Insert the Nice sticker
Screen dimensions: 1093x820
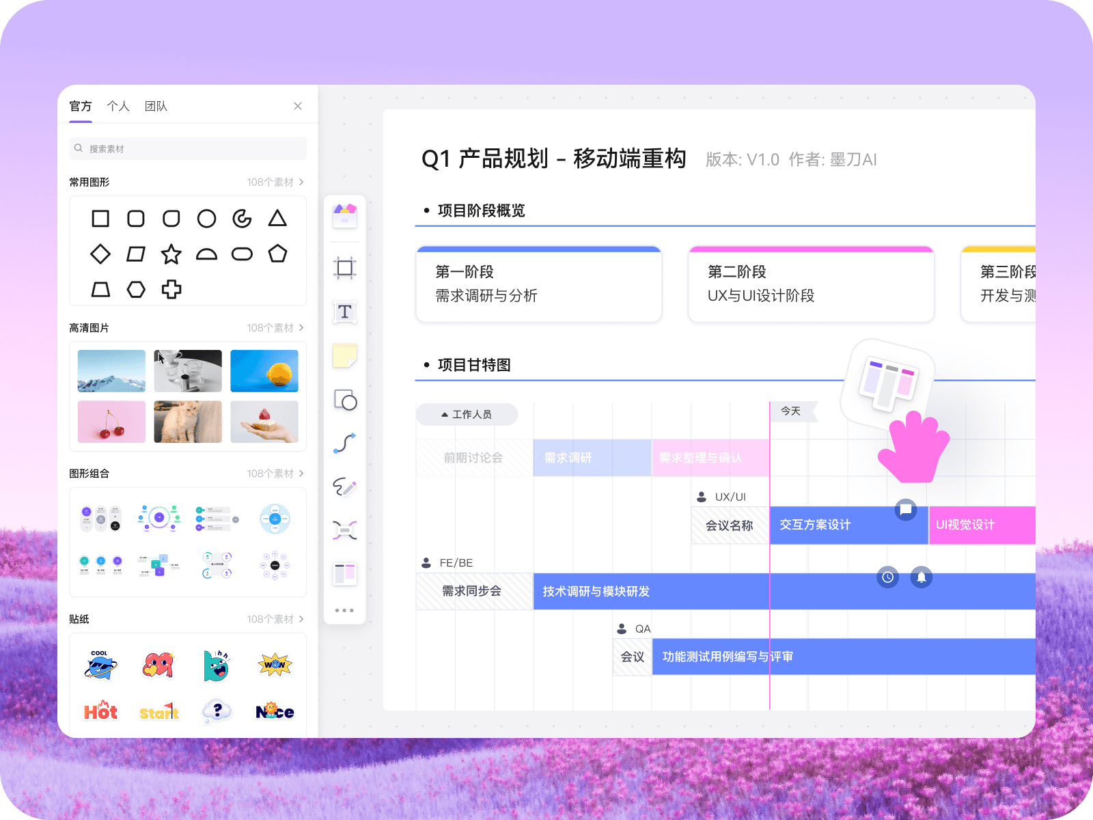coord(275,711)
